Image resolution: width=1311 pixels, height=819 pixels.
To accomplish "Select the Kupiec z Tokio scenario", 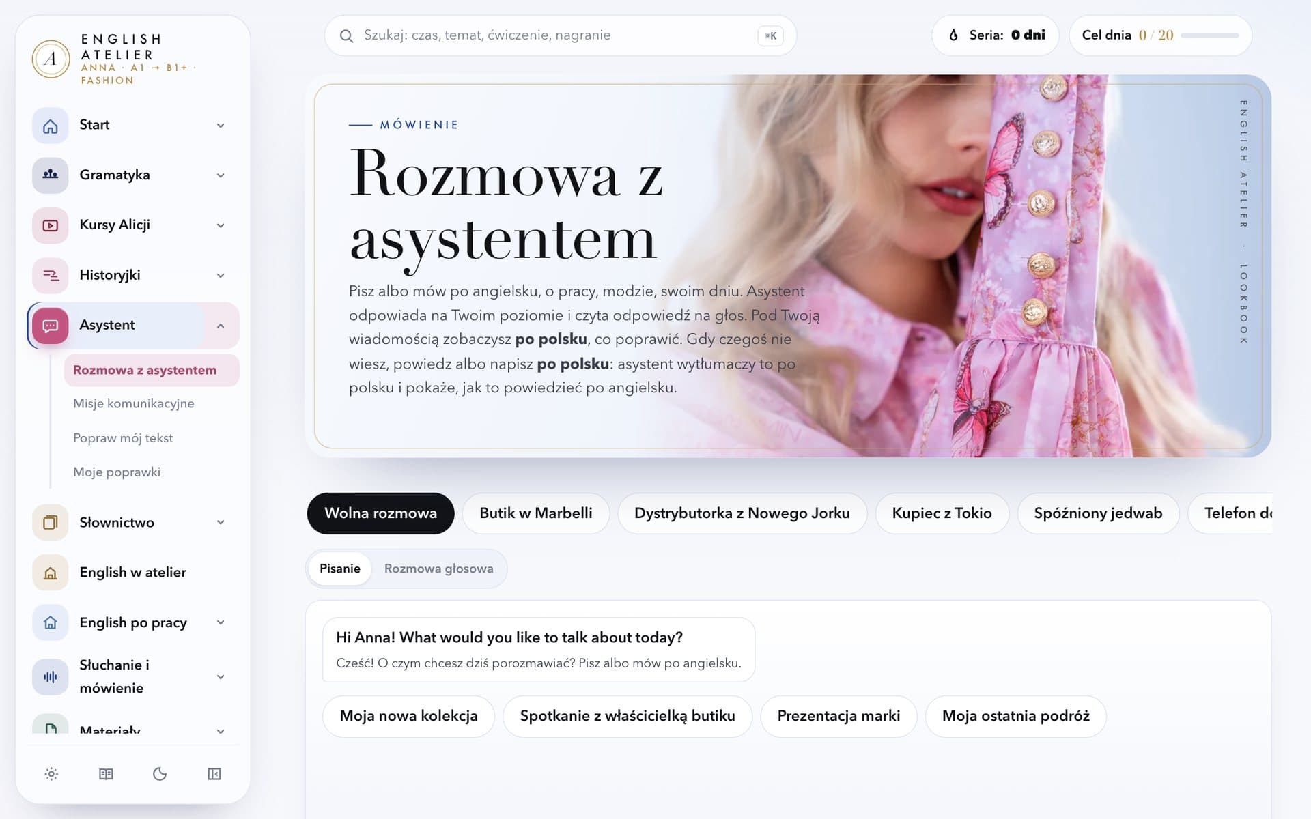I will pos(942,513).
